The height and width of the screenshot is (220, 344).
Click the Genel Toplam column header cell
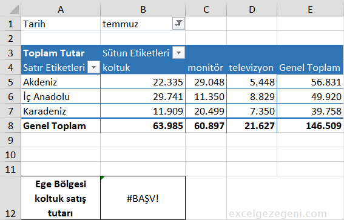pos(310,67)
